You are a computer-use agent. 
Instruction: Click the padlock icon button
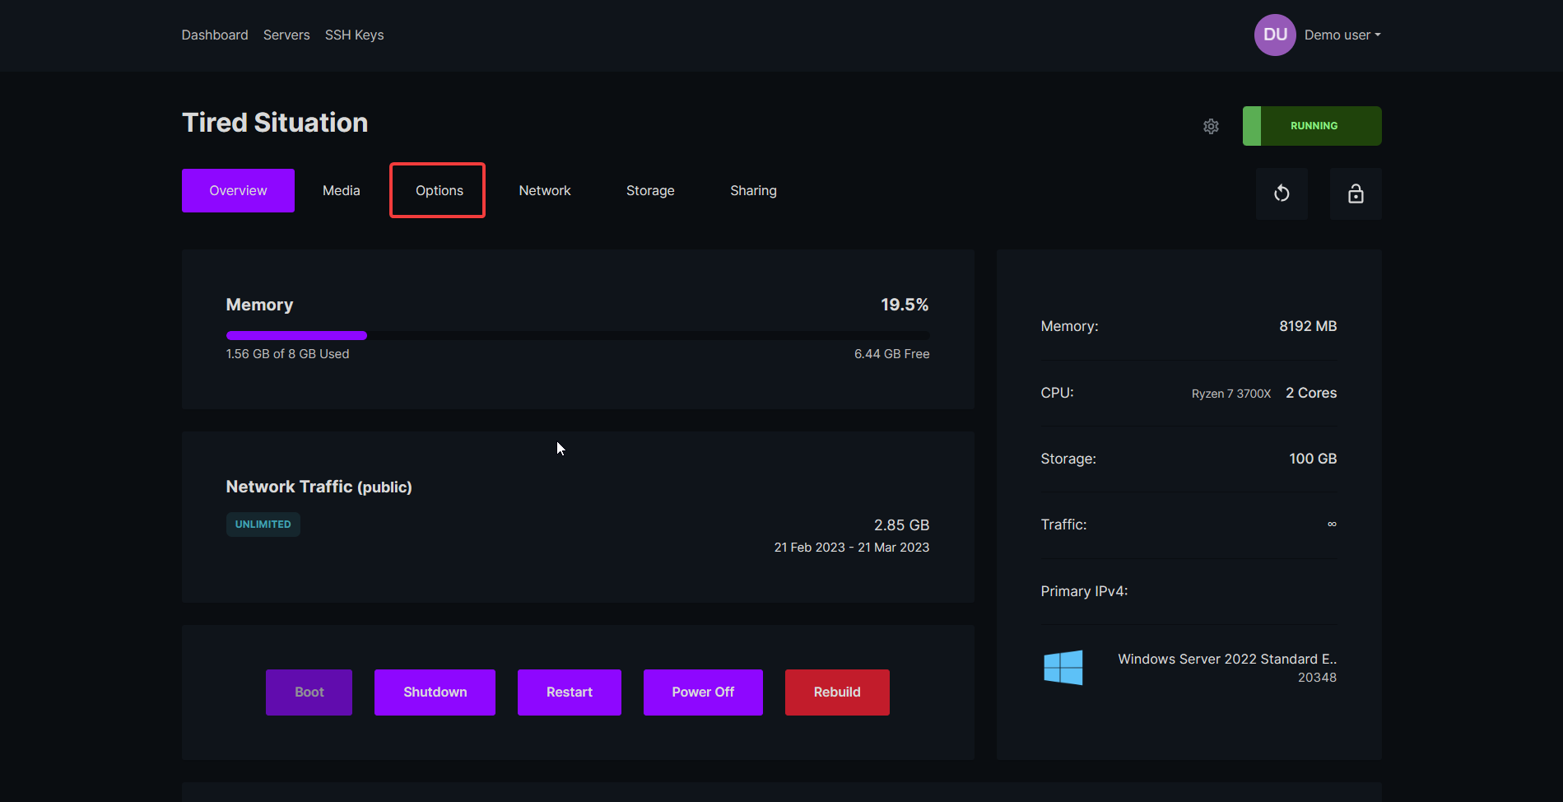(x=1356, y=194)
